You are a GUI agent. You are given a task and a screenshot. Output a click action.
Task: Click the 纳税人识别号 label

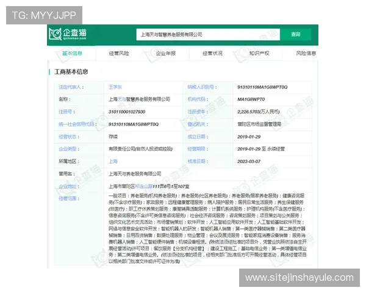(202, 87)
